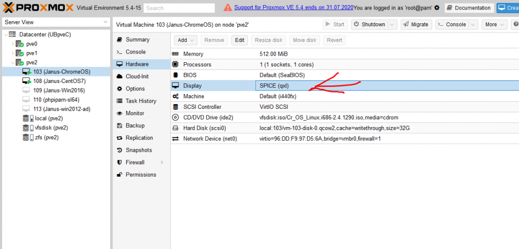Screen dimensions: 519x249
Task: Open the Console options arrow
Action: [474, 24]
